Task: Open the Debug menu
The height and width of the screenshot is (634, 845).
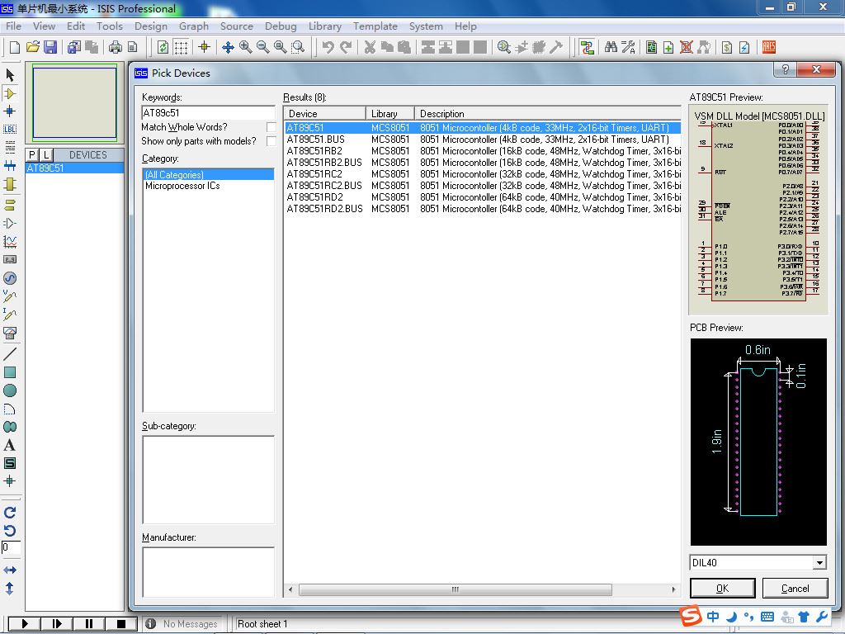Action: point(281,26)
